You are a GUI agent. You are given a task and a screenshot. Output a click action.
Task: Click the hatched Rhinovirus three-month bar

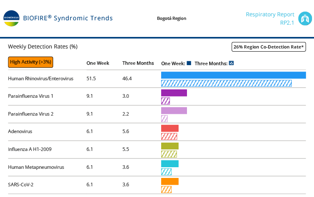click(x=226, y=83)
